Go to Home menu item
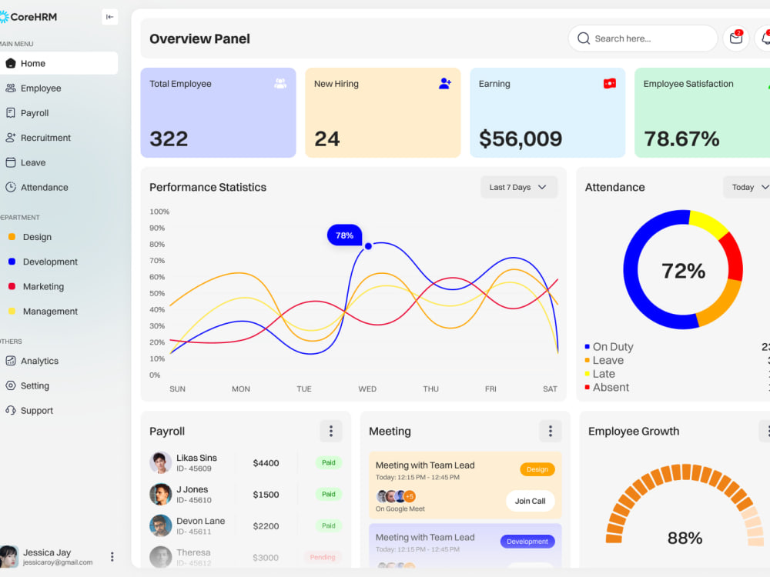This screenshot has height=577, width=770. click(59, 63)
